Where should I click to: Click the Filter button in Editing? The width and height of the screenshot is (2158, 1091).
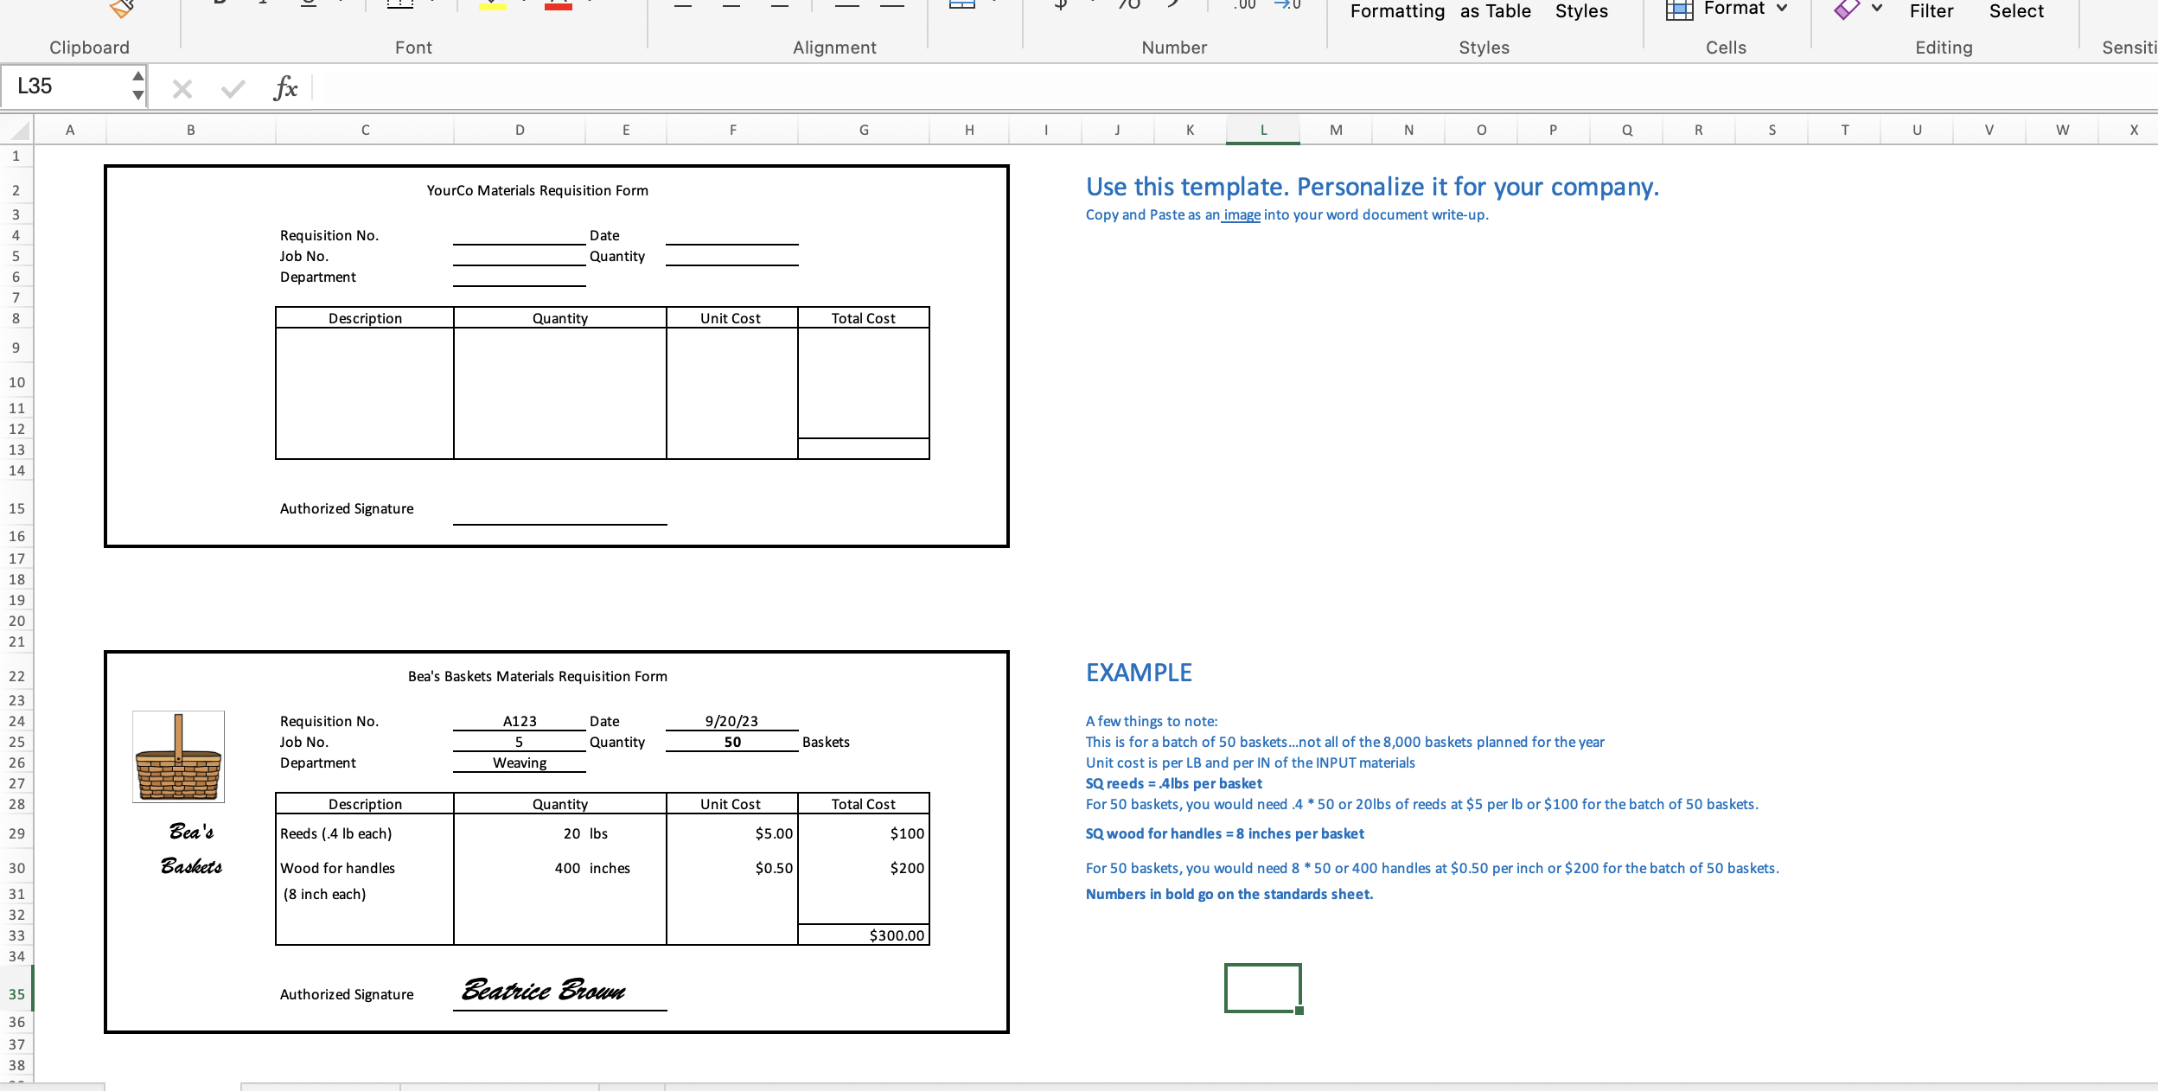pos(1931,11)
